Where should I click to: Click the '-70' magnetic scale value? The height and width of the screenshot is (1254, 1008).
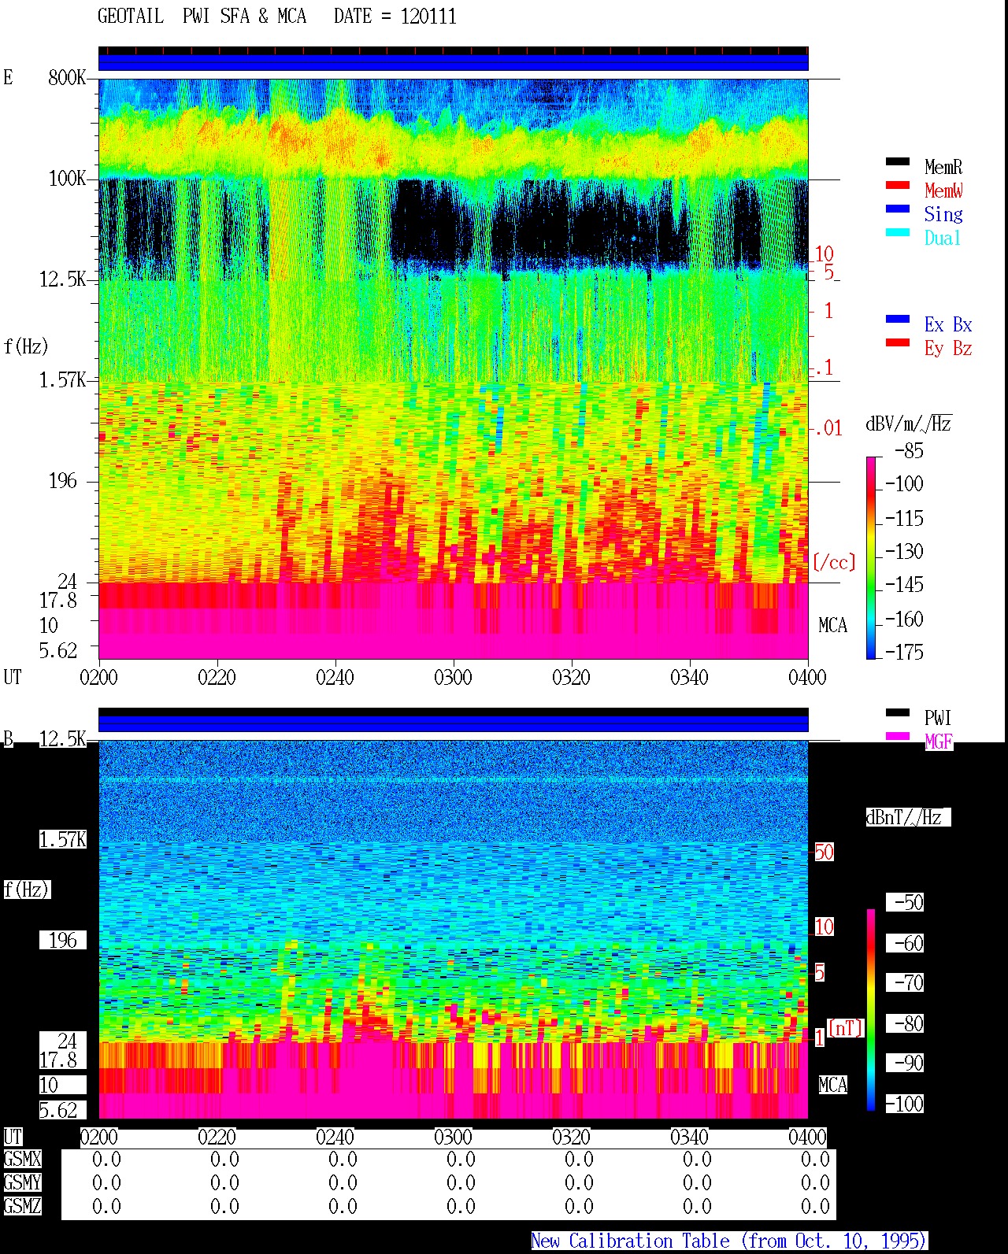point(906,982)
